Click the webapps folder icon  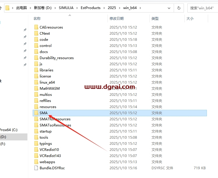(36, 162)
